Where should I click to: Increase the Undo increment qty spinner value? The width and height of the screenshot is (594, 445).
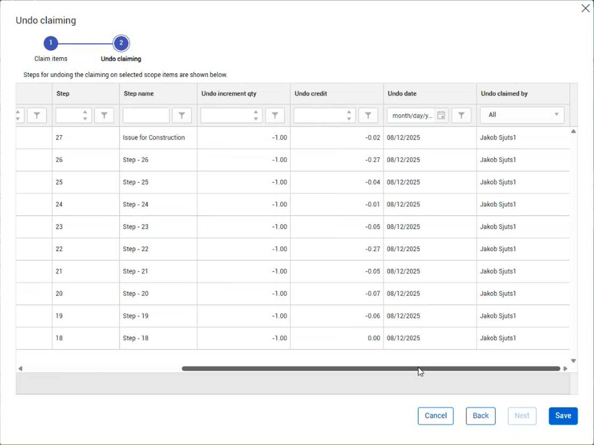coord(256,112)
